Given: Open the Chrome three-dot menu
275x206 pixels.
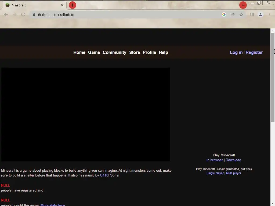Looking at the screenshot, I should 269,14.
